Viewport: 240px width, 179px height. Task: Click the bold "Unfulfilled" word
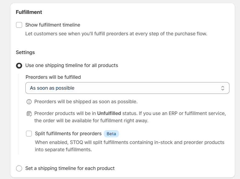coord(109,113)
